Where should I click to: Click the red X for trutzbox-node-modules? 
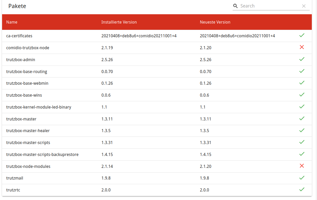click(x=302, y=166)
